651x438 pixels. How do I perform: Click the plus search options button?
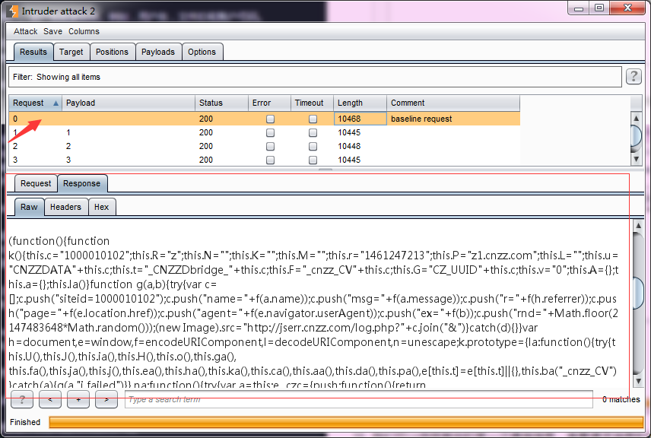78,399
